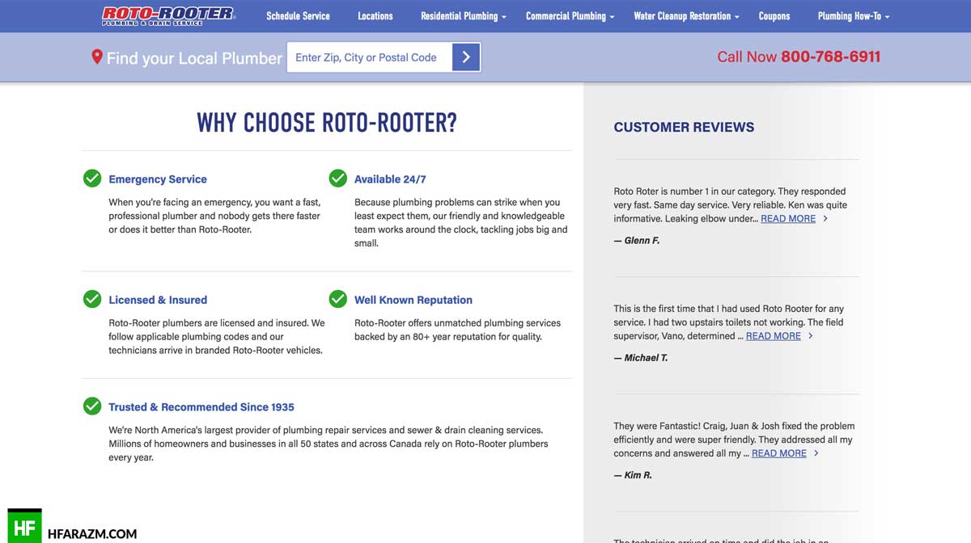Expand the Plumbing How-To dropdown menu
This screenshot has width=971, height=543.
coord(853,16)
